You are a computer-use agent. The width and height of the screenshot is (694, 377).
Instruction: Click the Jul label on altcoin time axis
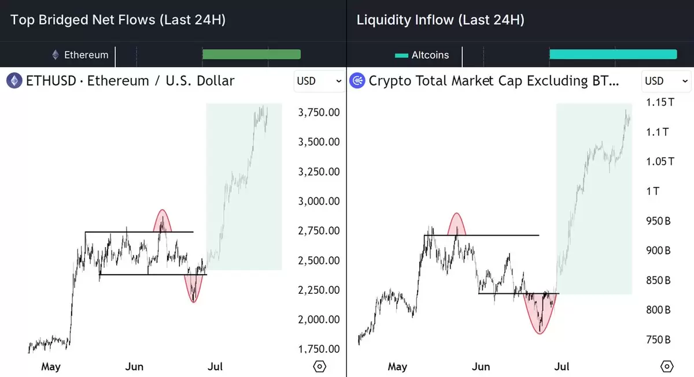click(562, 367)
